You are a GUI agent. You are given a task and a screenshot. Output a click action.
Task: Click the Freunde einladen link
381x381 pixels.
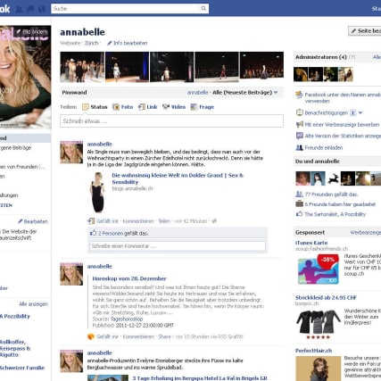click(324, 147)
